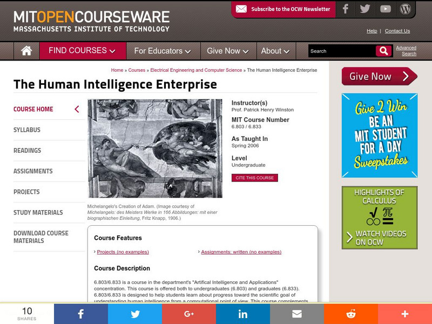Expand the For Educators menu
This screenshot has width=432, height=324.
(163, 51)
